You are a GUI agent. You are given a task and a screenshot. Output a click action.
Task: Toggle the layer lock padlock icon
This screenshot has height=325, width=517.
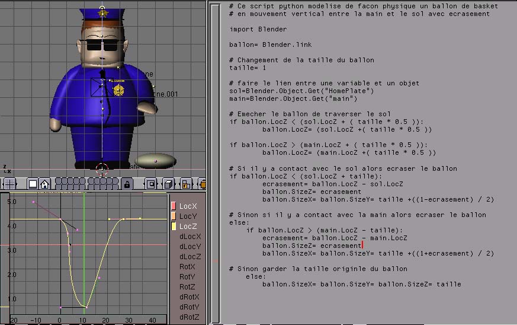[x=126, y=184]
